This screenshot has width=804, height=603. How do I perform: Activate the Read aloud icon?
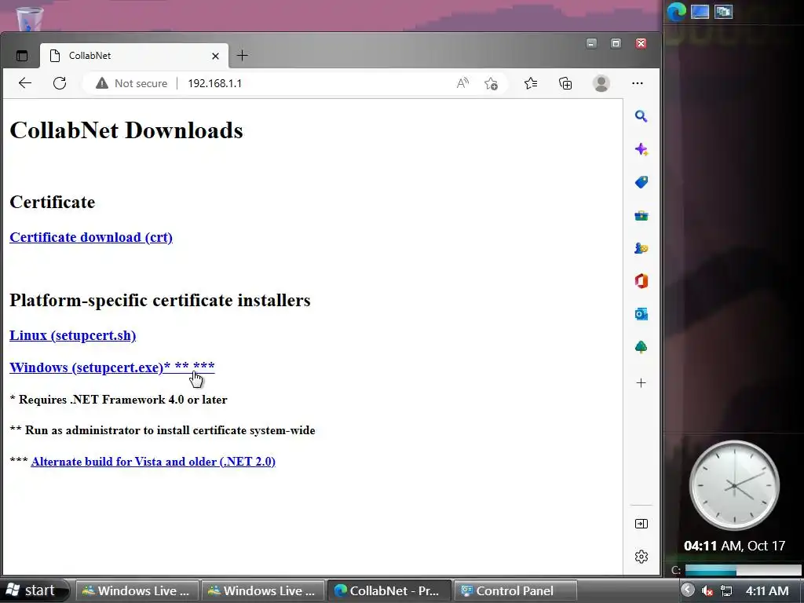tap(462, 83)
